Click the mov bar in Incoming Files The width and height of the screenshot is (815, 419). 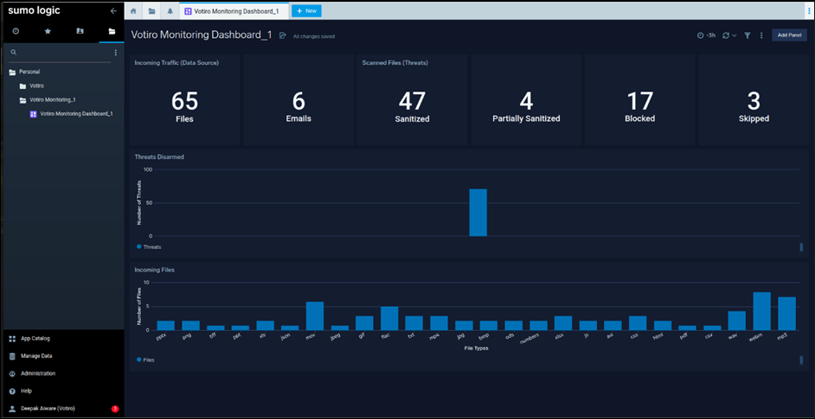coord(315,315)
